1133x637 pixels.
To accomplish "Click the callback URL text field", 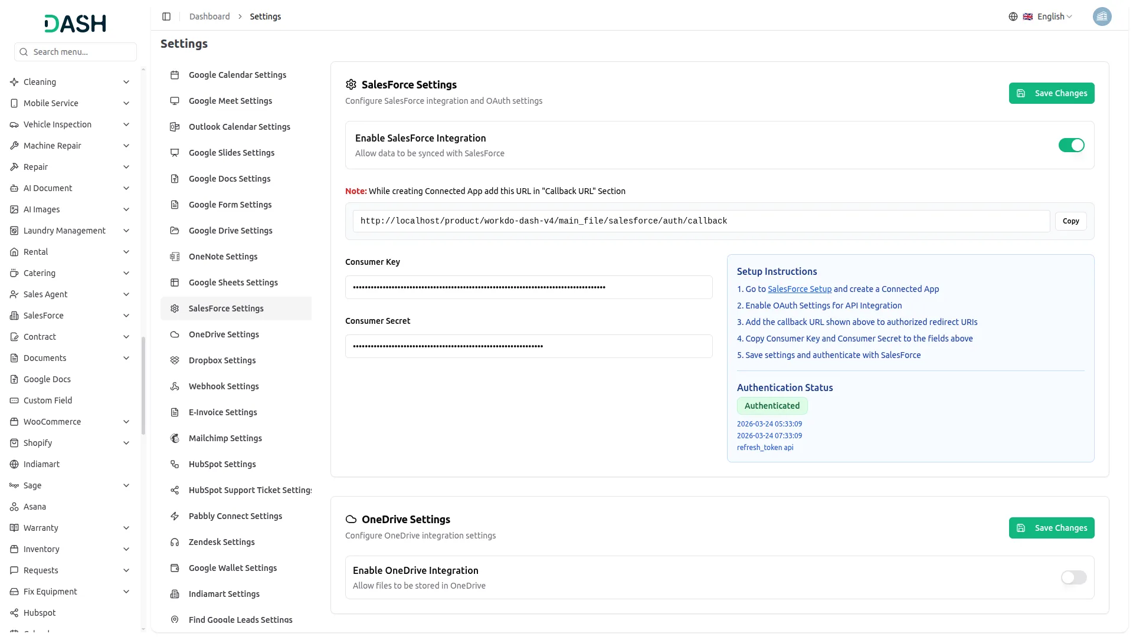I will point(701,221).
